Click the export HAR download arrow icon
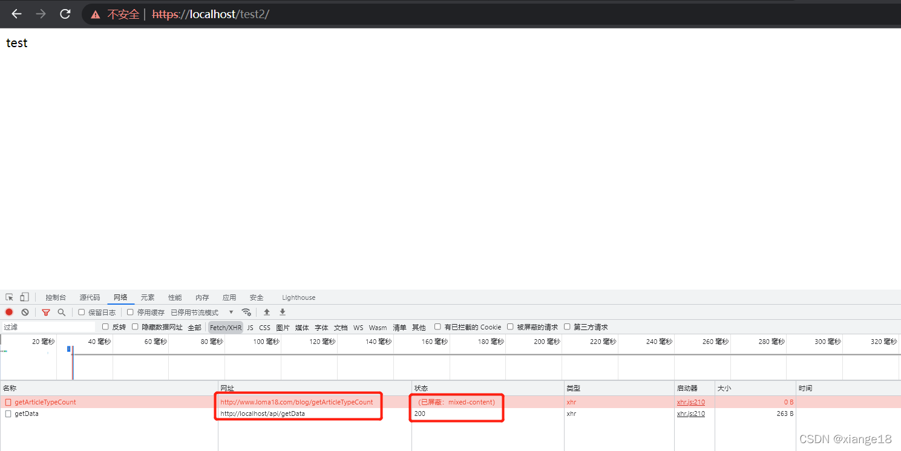Image resolution: width=901 pixels, height=451 pixels. [x=282, y=313]
